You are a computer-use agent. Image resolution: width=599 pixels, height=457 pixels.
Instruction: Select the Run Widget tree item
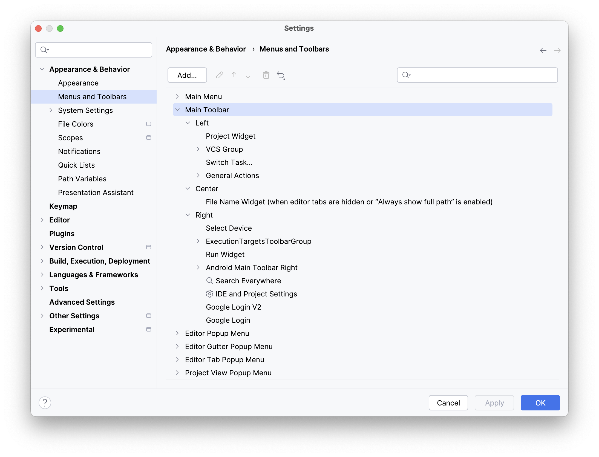tap(225, 255)
